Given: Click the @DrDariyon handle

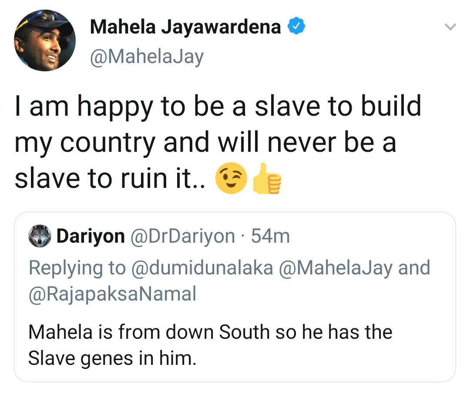Looking at the screenshot, I should click(182, 237).
